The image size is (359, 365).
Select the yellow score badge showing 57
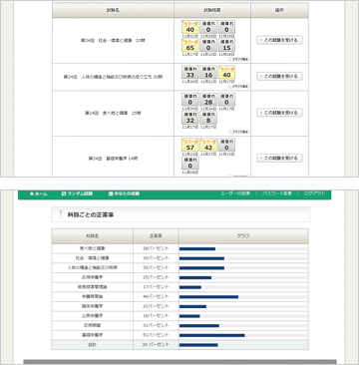click(190, 145)
